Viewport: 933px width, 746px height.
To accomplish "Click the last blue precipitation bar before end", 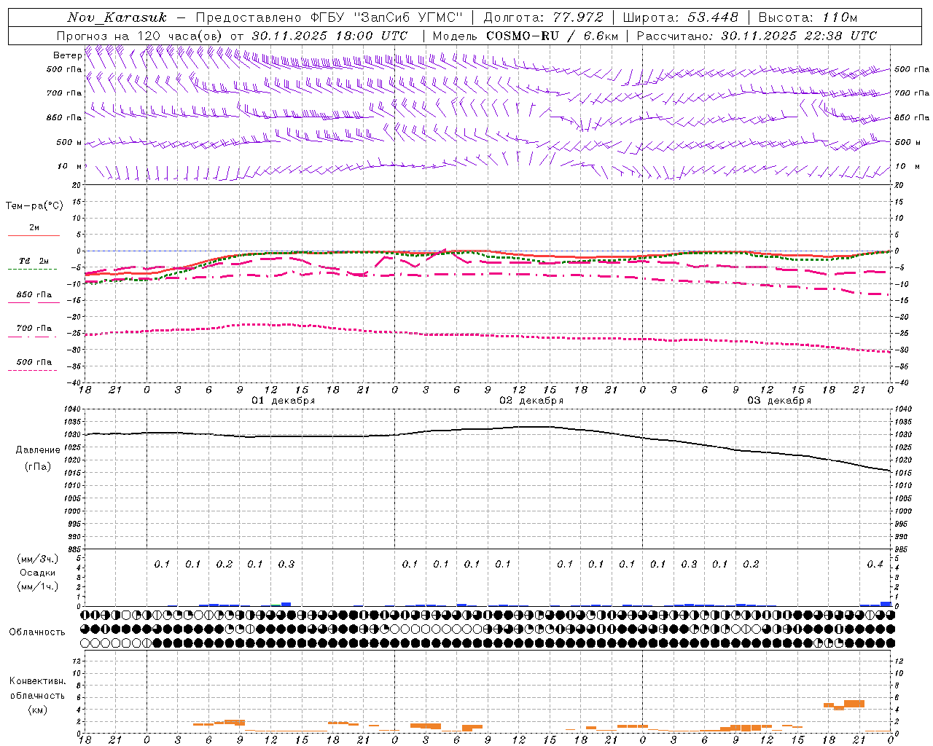I will click(886, 604).
